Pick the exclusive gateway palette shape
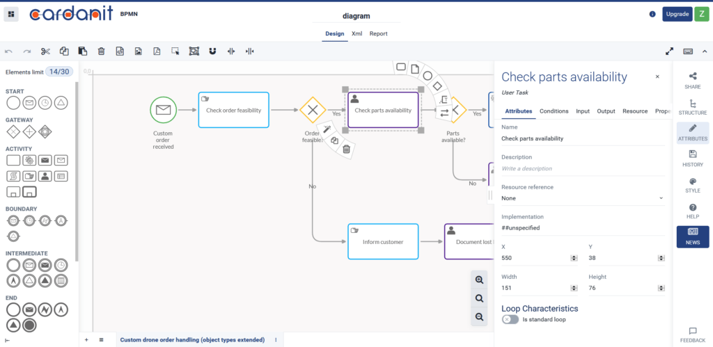The image size is (713, 347). pyautogui.click(x=14, y=131)
